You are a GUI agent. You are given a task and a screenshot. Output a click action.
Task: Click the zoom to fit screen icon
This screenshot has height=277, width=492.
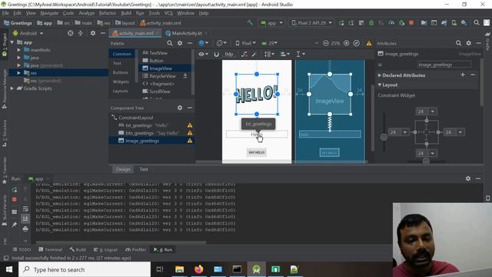(357, 43)
